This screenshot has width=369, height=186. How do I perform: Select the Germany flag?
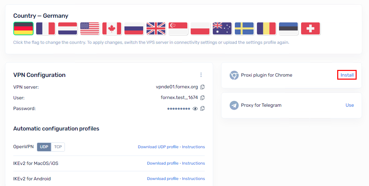click(23, 28)
